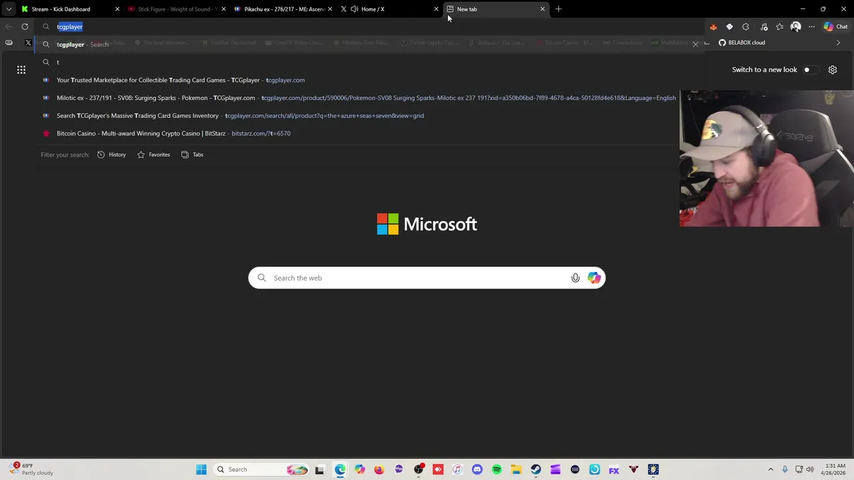Show hidden system tray icons
Image resolution: width=854 pixels, height=480 pixels.
pyautogui.click(x=771, y=469)
